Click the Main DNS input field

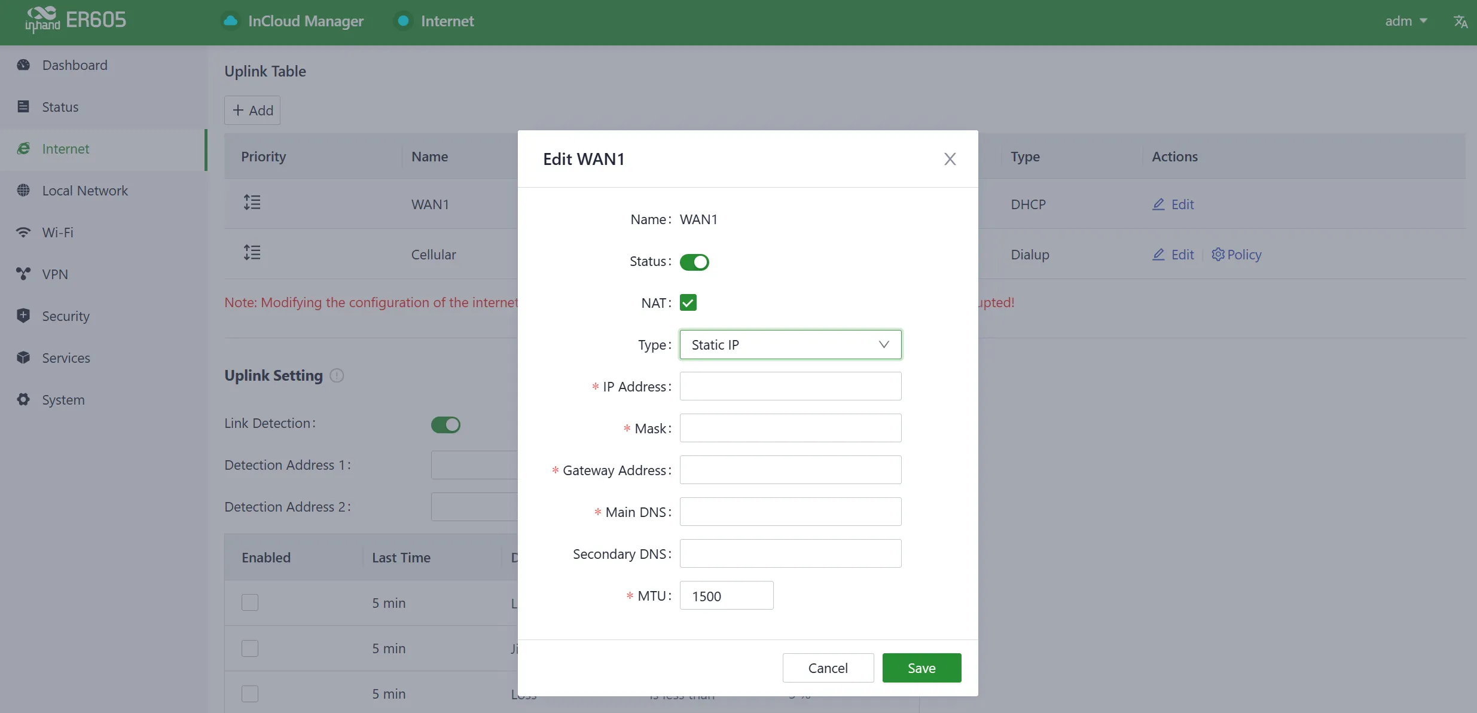(x=791, y=512)
